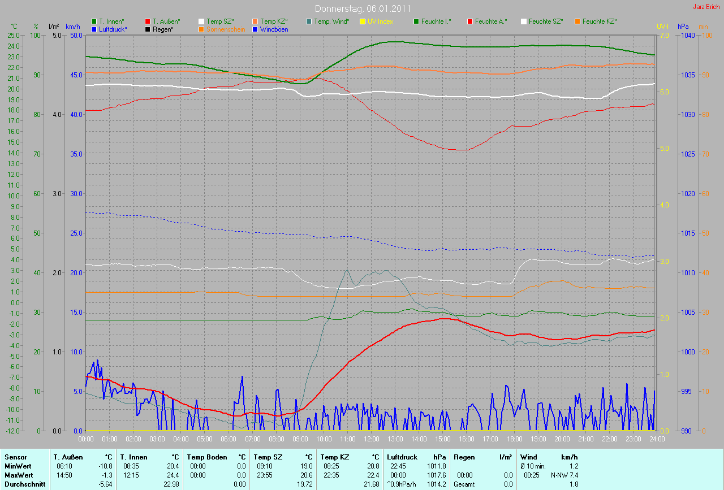
Task: Click the 'hPa' axis unit label
Action: click(x=683, y=27)
